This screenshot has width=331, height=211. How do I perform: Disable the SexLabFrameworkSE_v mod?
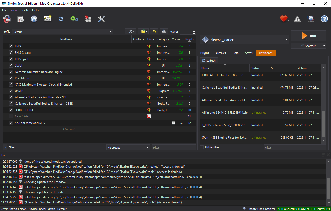[x=11, y=123]
